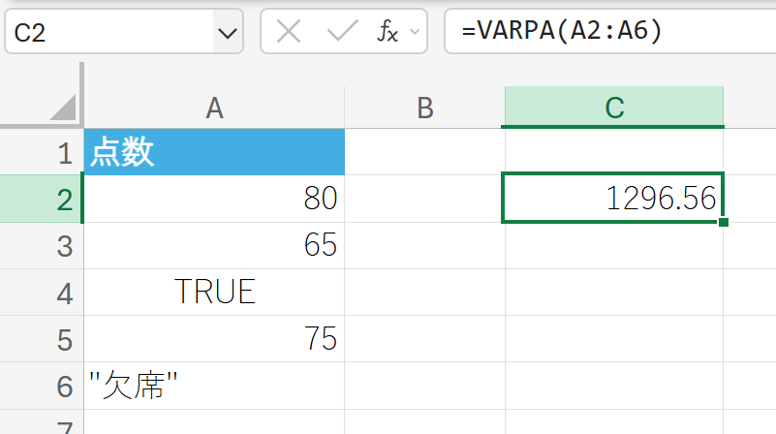Select the cell containing TRUE
The image size is (776, 434).
pyautogui.click(x=214, y=293)
